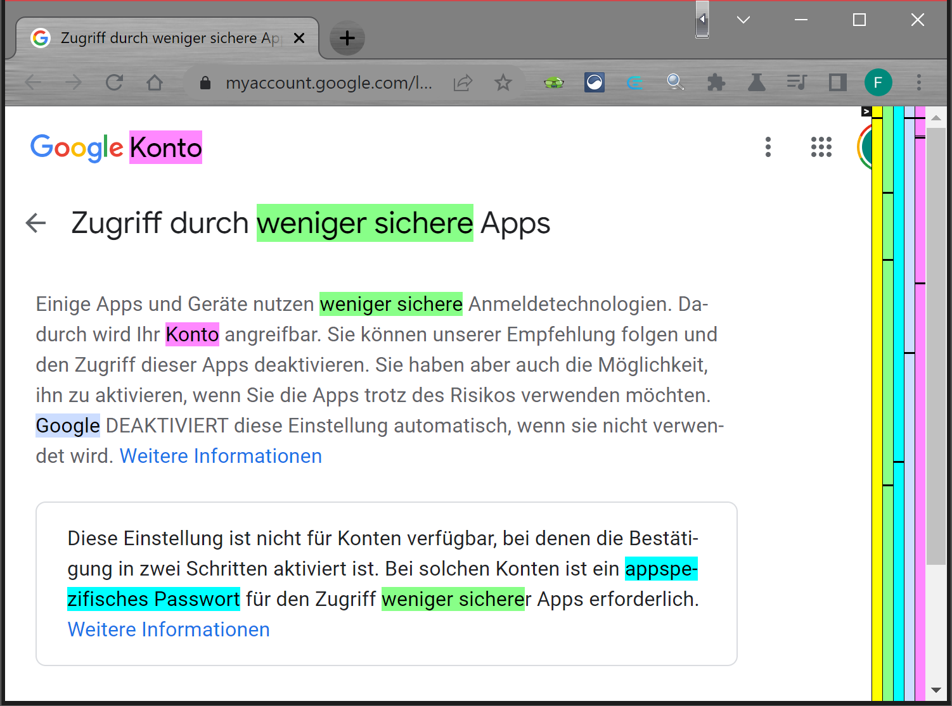The width and height of the screenshot is (952, 706).
Task: Open a new tab with the plus button
Action: [347, 38]
